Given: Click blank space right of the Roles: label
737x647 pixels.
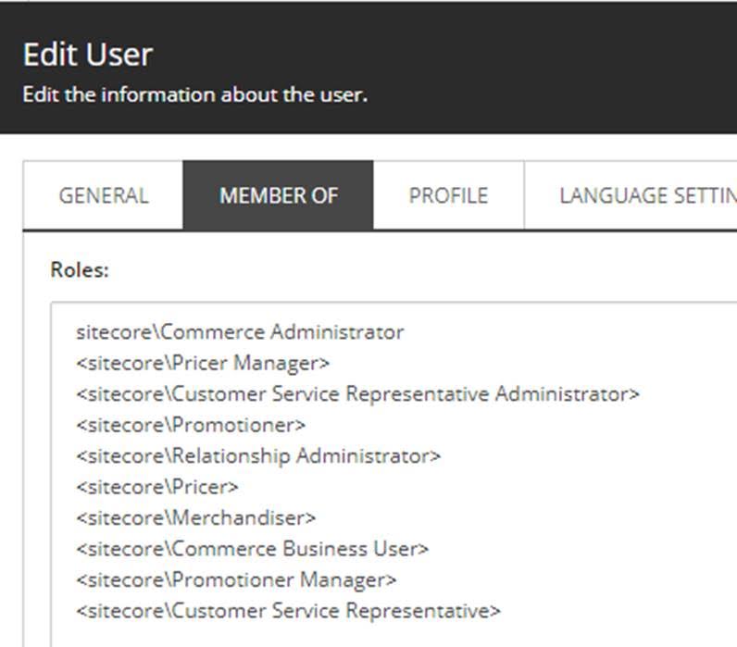Looking at the screenshot, I should [x=417, y=270].
